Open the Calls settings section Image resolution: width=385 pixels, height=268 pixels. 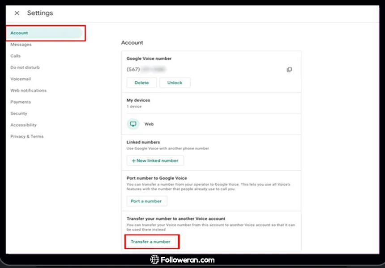click(x=16, y=56)
